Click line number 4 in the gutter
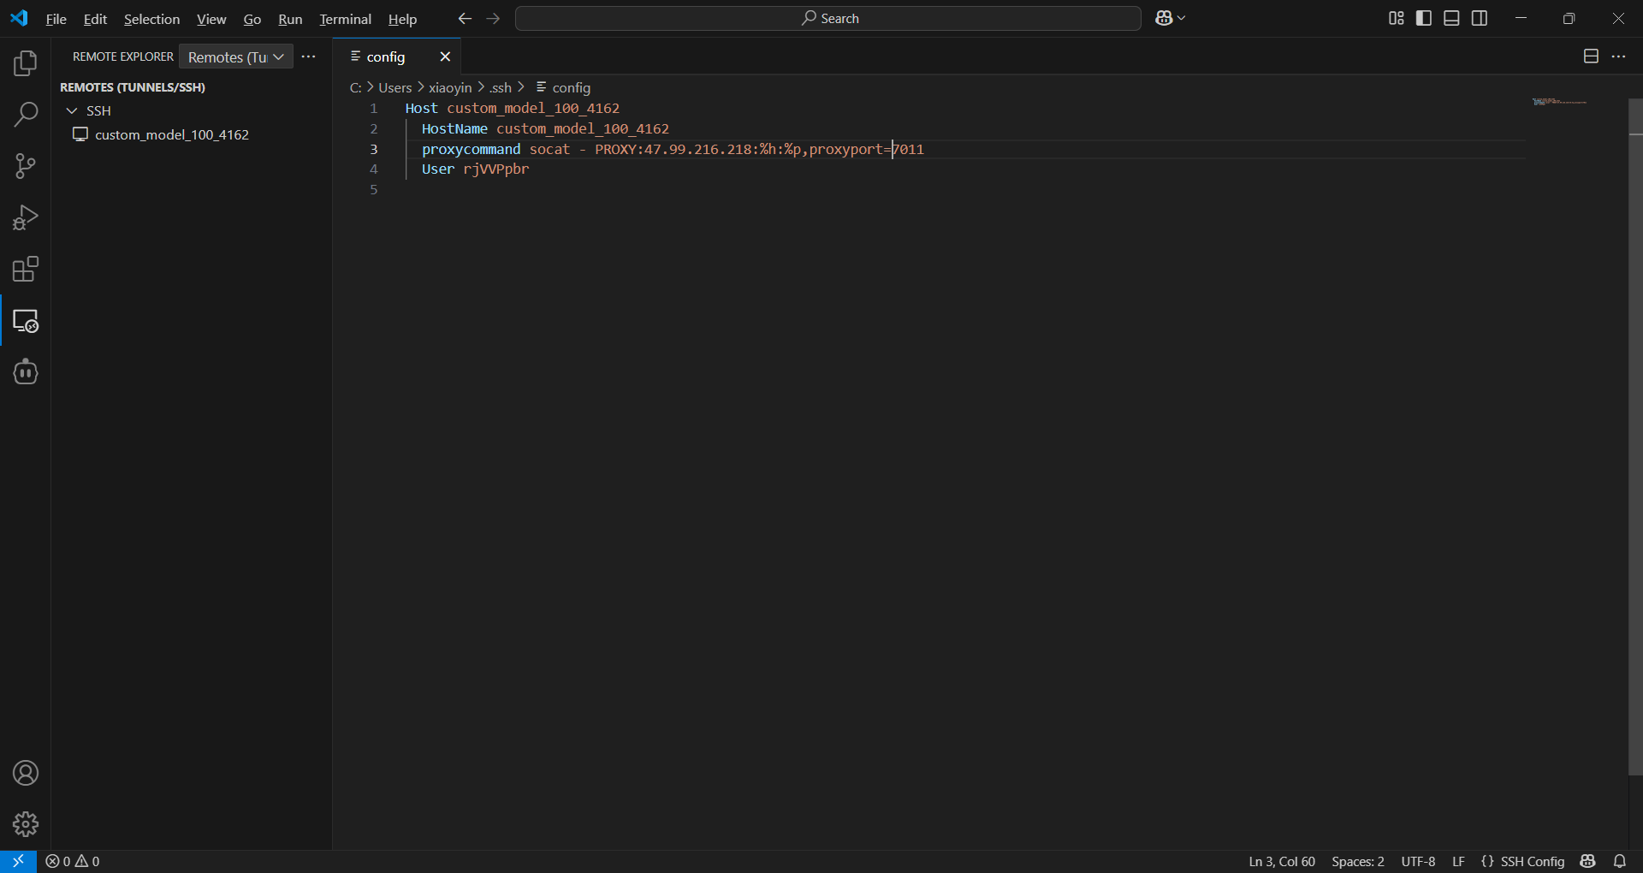This screenshot has height=873, width=1643. coord(373,169)
